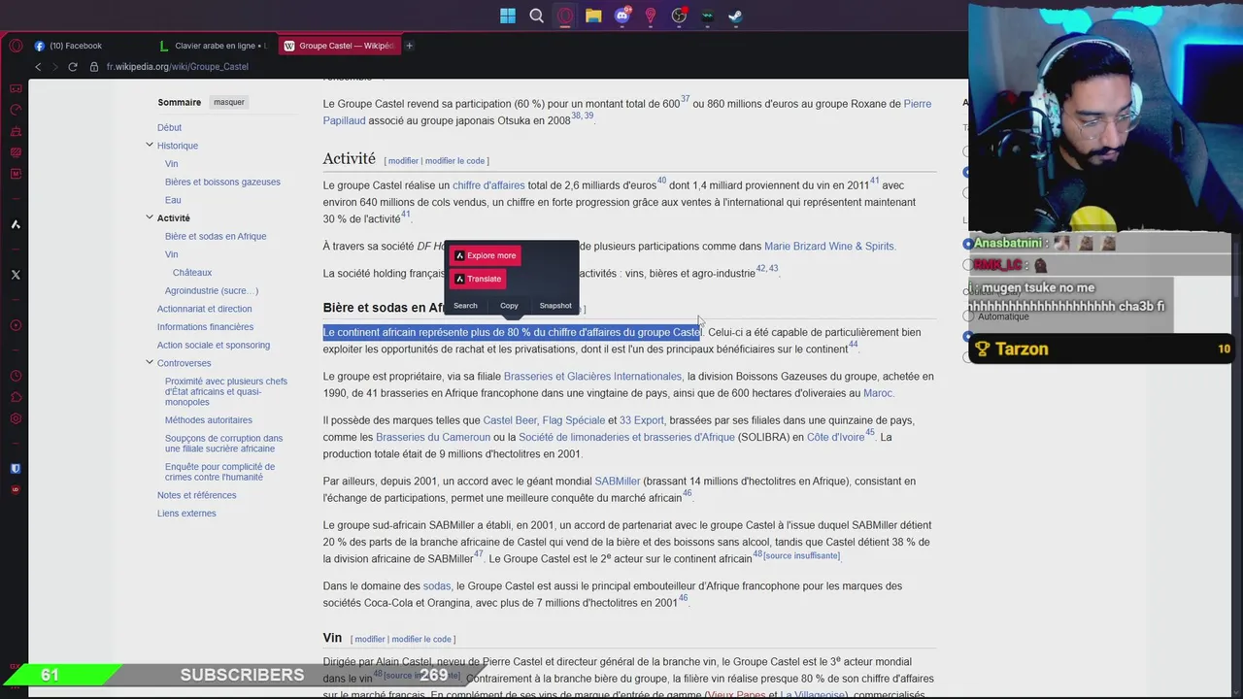Jump to Notes et références

tap(196, 495)
